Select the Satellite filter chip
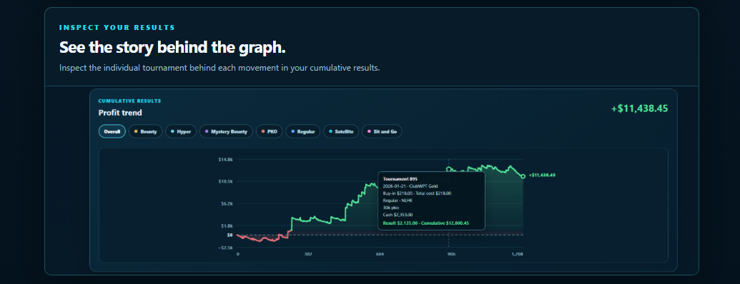 point(341,131)
